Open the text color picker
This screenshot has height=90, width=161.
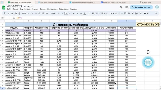(x=85, y=13)
